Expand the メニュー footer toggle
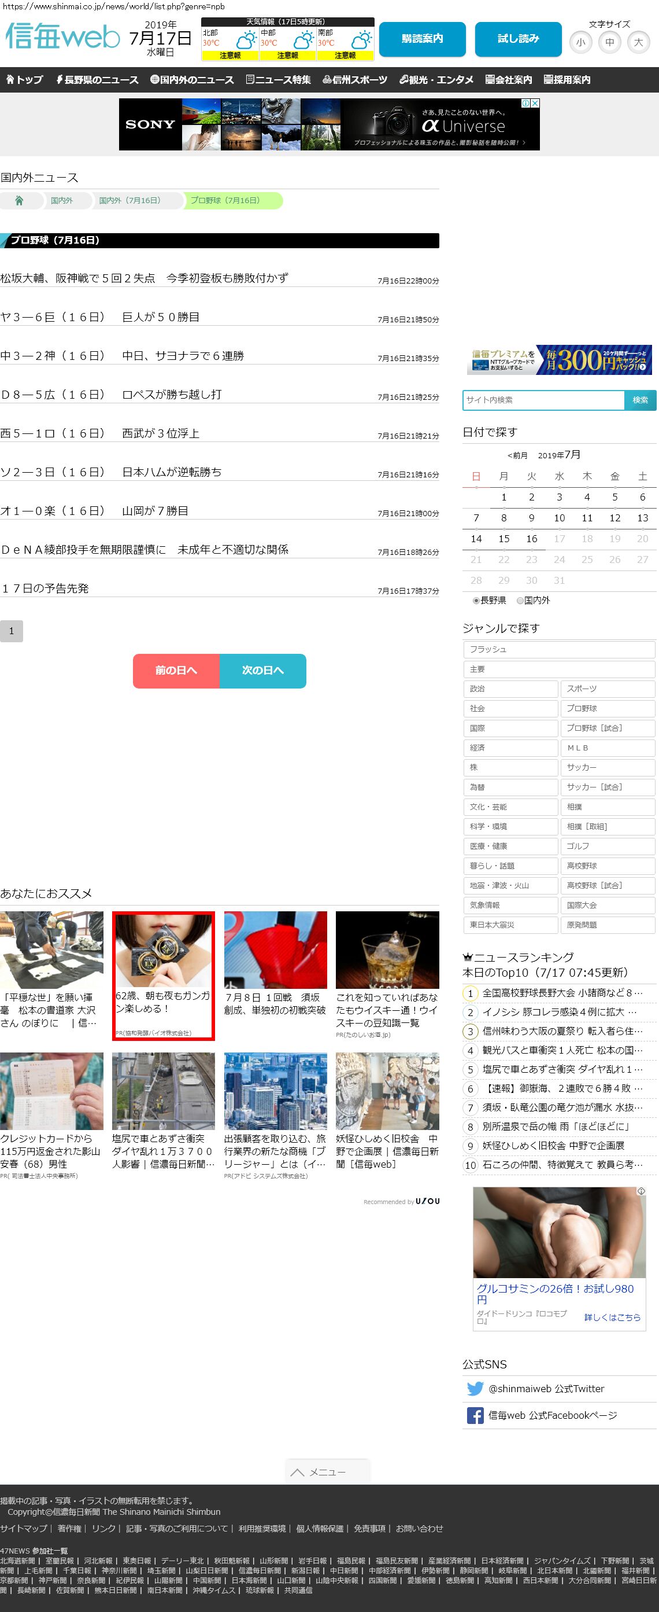Screen dimensions: 659x1612 (327, 1473)
